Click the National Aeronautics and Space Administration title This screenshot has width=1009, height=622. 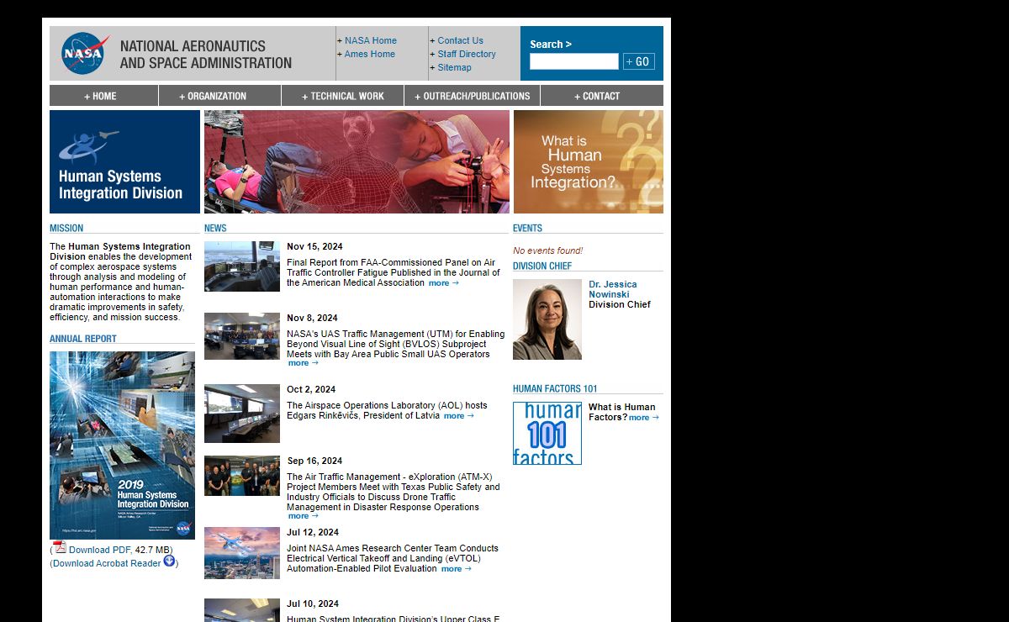(x=205, y=54)
